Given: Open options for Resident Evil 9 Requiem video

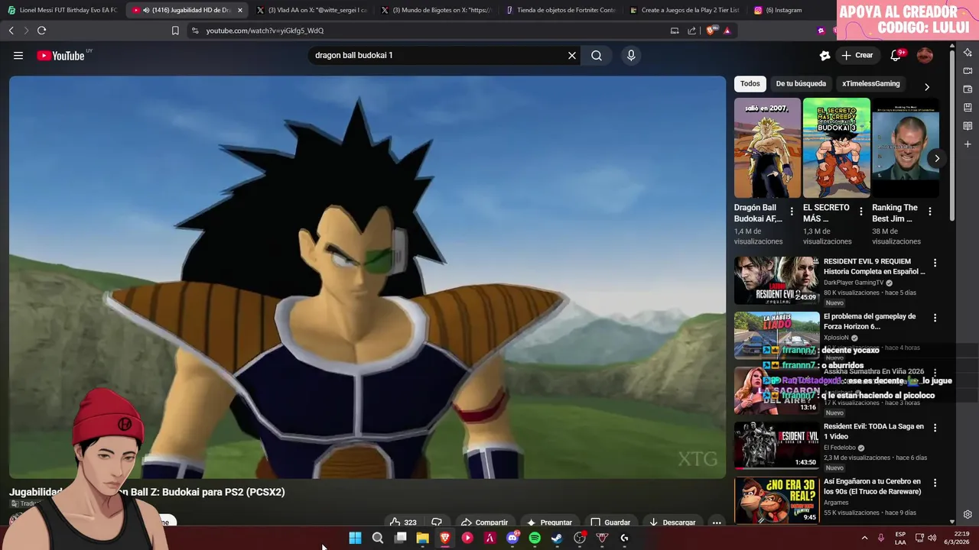Looking at the screenshot, I should (x=935, y=263).
